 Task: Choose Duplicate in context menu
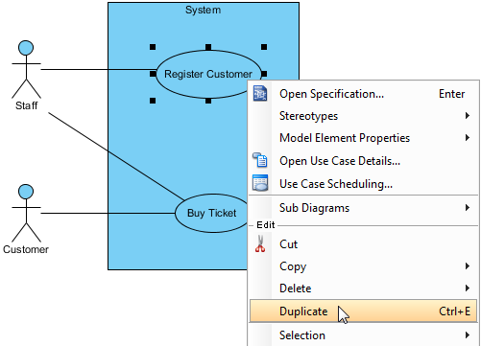363,311
